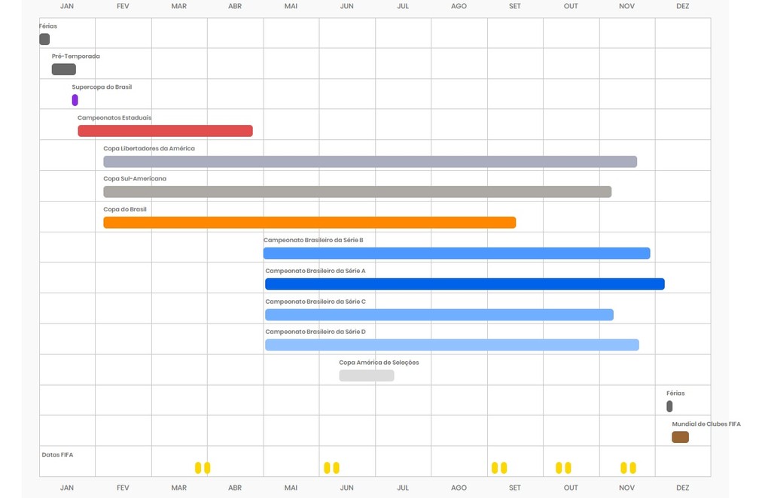Click the purple Supercopa do Brasil marker

coord(75,100)
